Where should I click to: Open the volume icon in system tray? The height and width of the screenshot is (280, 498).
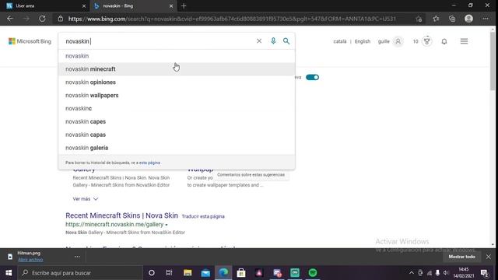click(x=446, y=273)
